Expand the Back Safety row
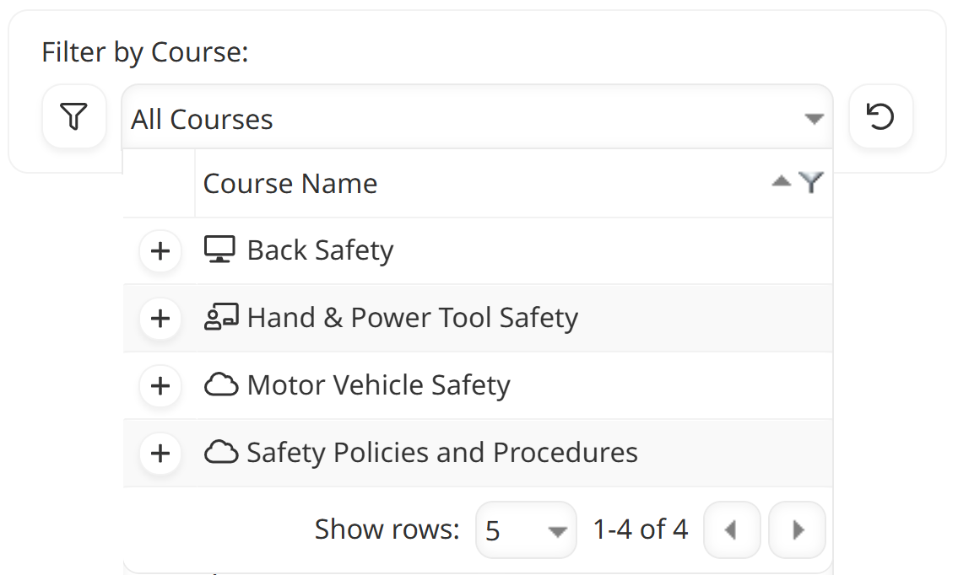958x575 pixels. pyautogui.click(x=160, y=251)
